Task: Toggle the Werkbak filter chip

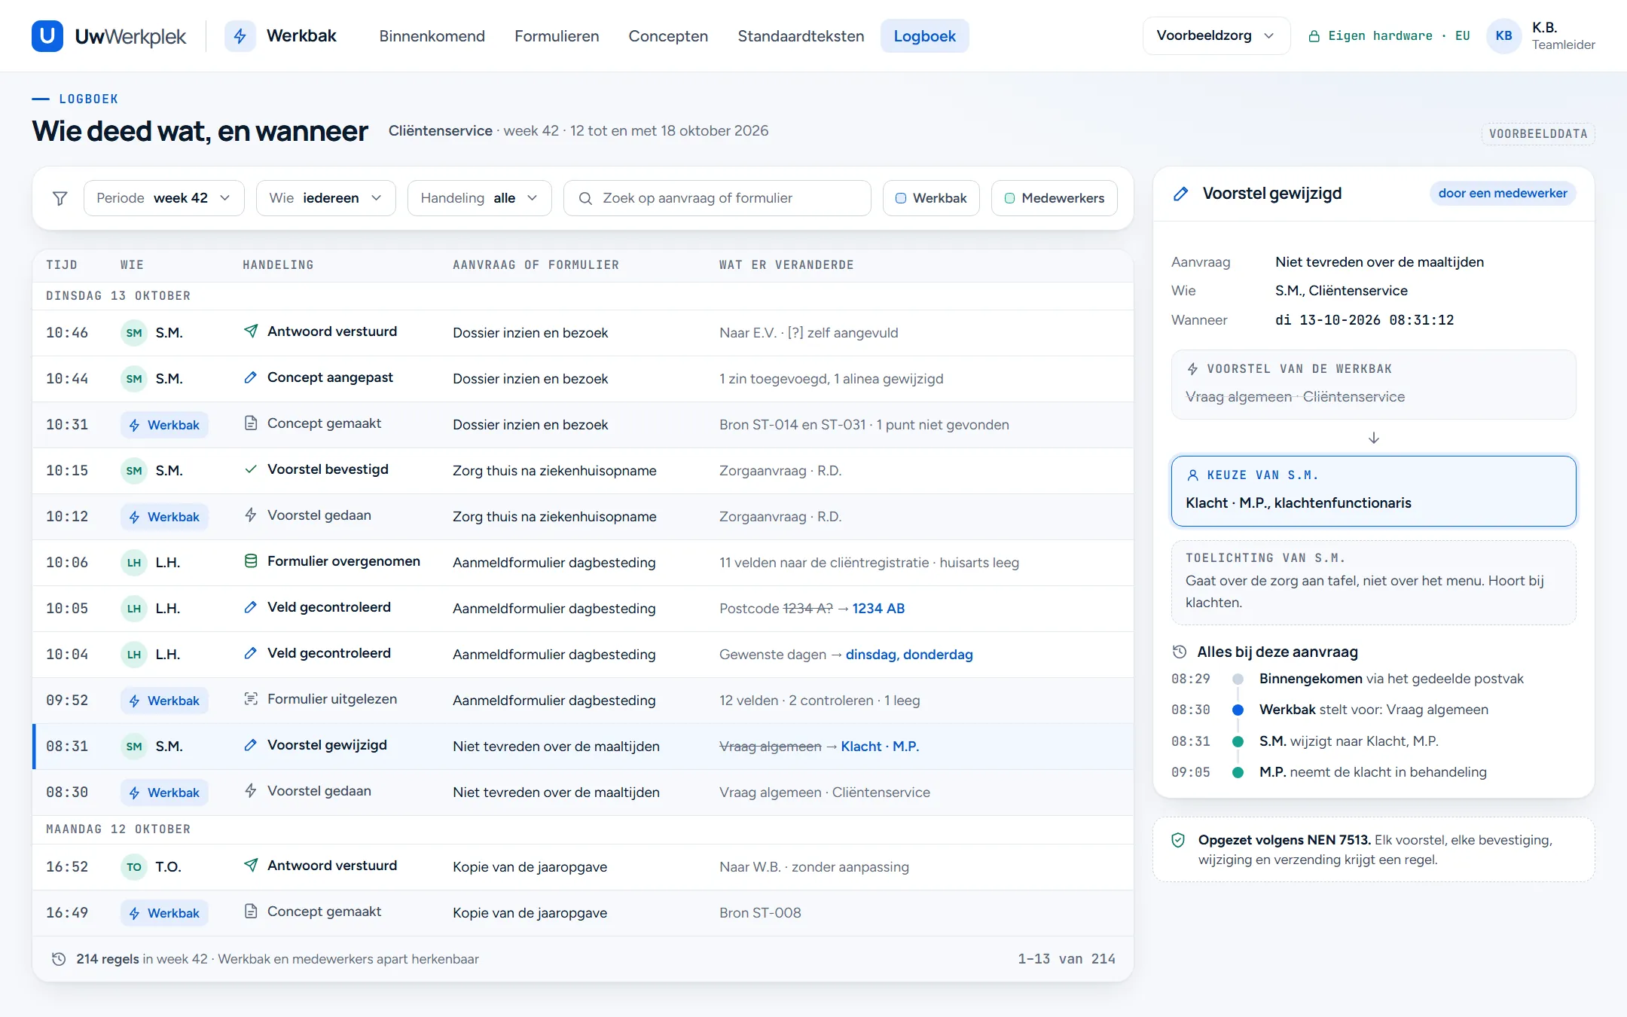Action: click(x=931, y=198)
